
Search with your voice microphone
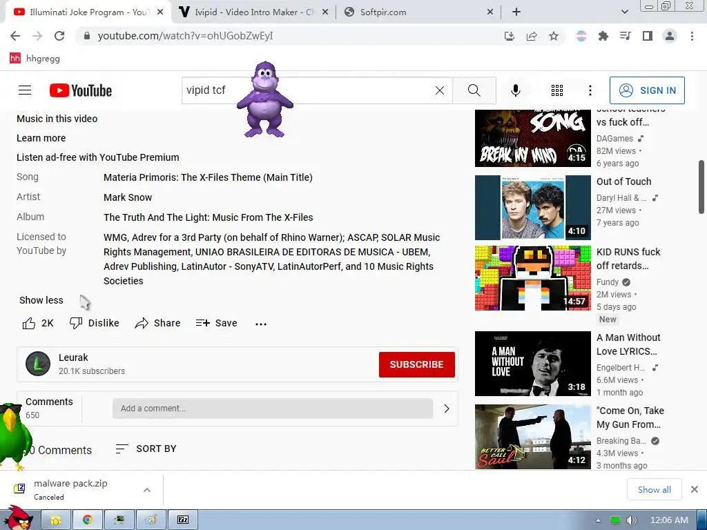[515, 90]
